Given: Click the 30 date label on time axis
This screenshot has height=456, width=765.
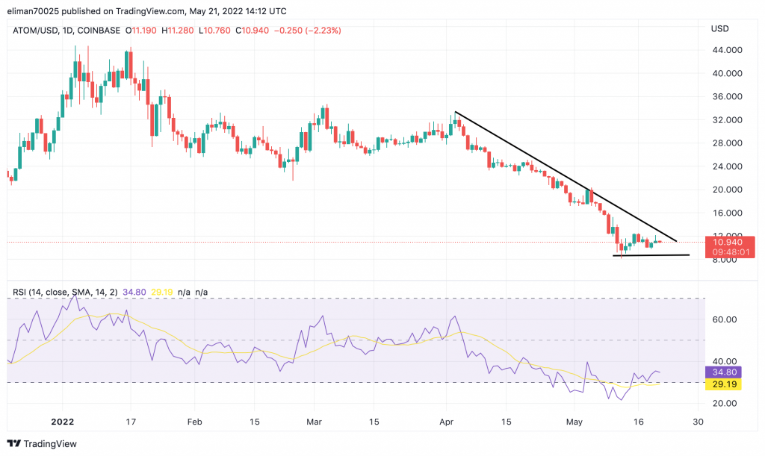Looking at the screenshot, I should pyautogui.click(x=699, y=422).
